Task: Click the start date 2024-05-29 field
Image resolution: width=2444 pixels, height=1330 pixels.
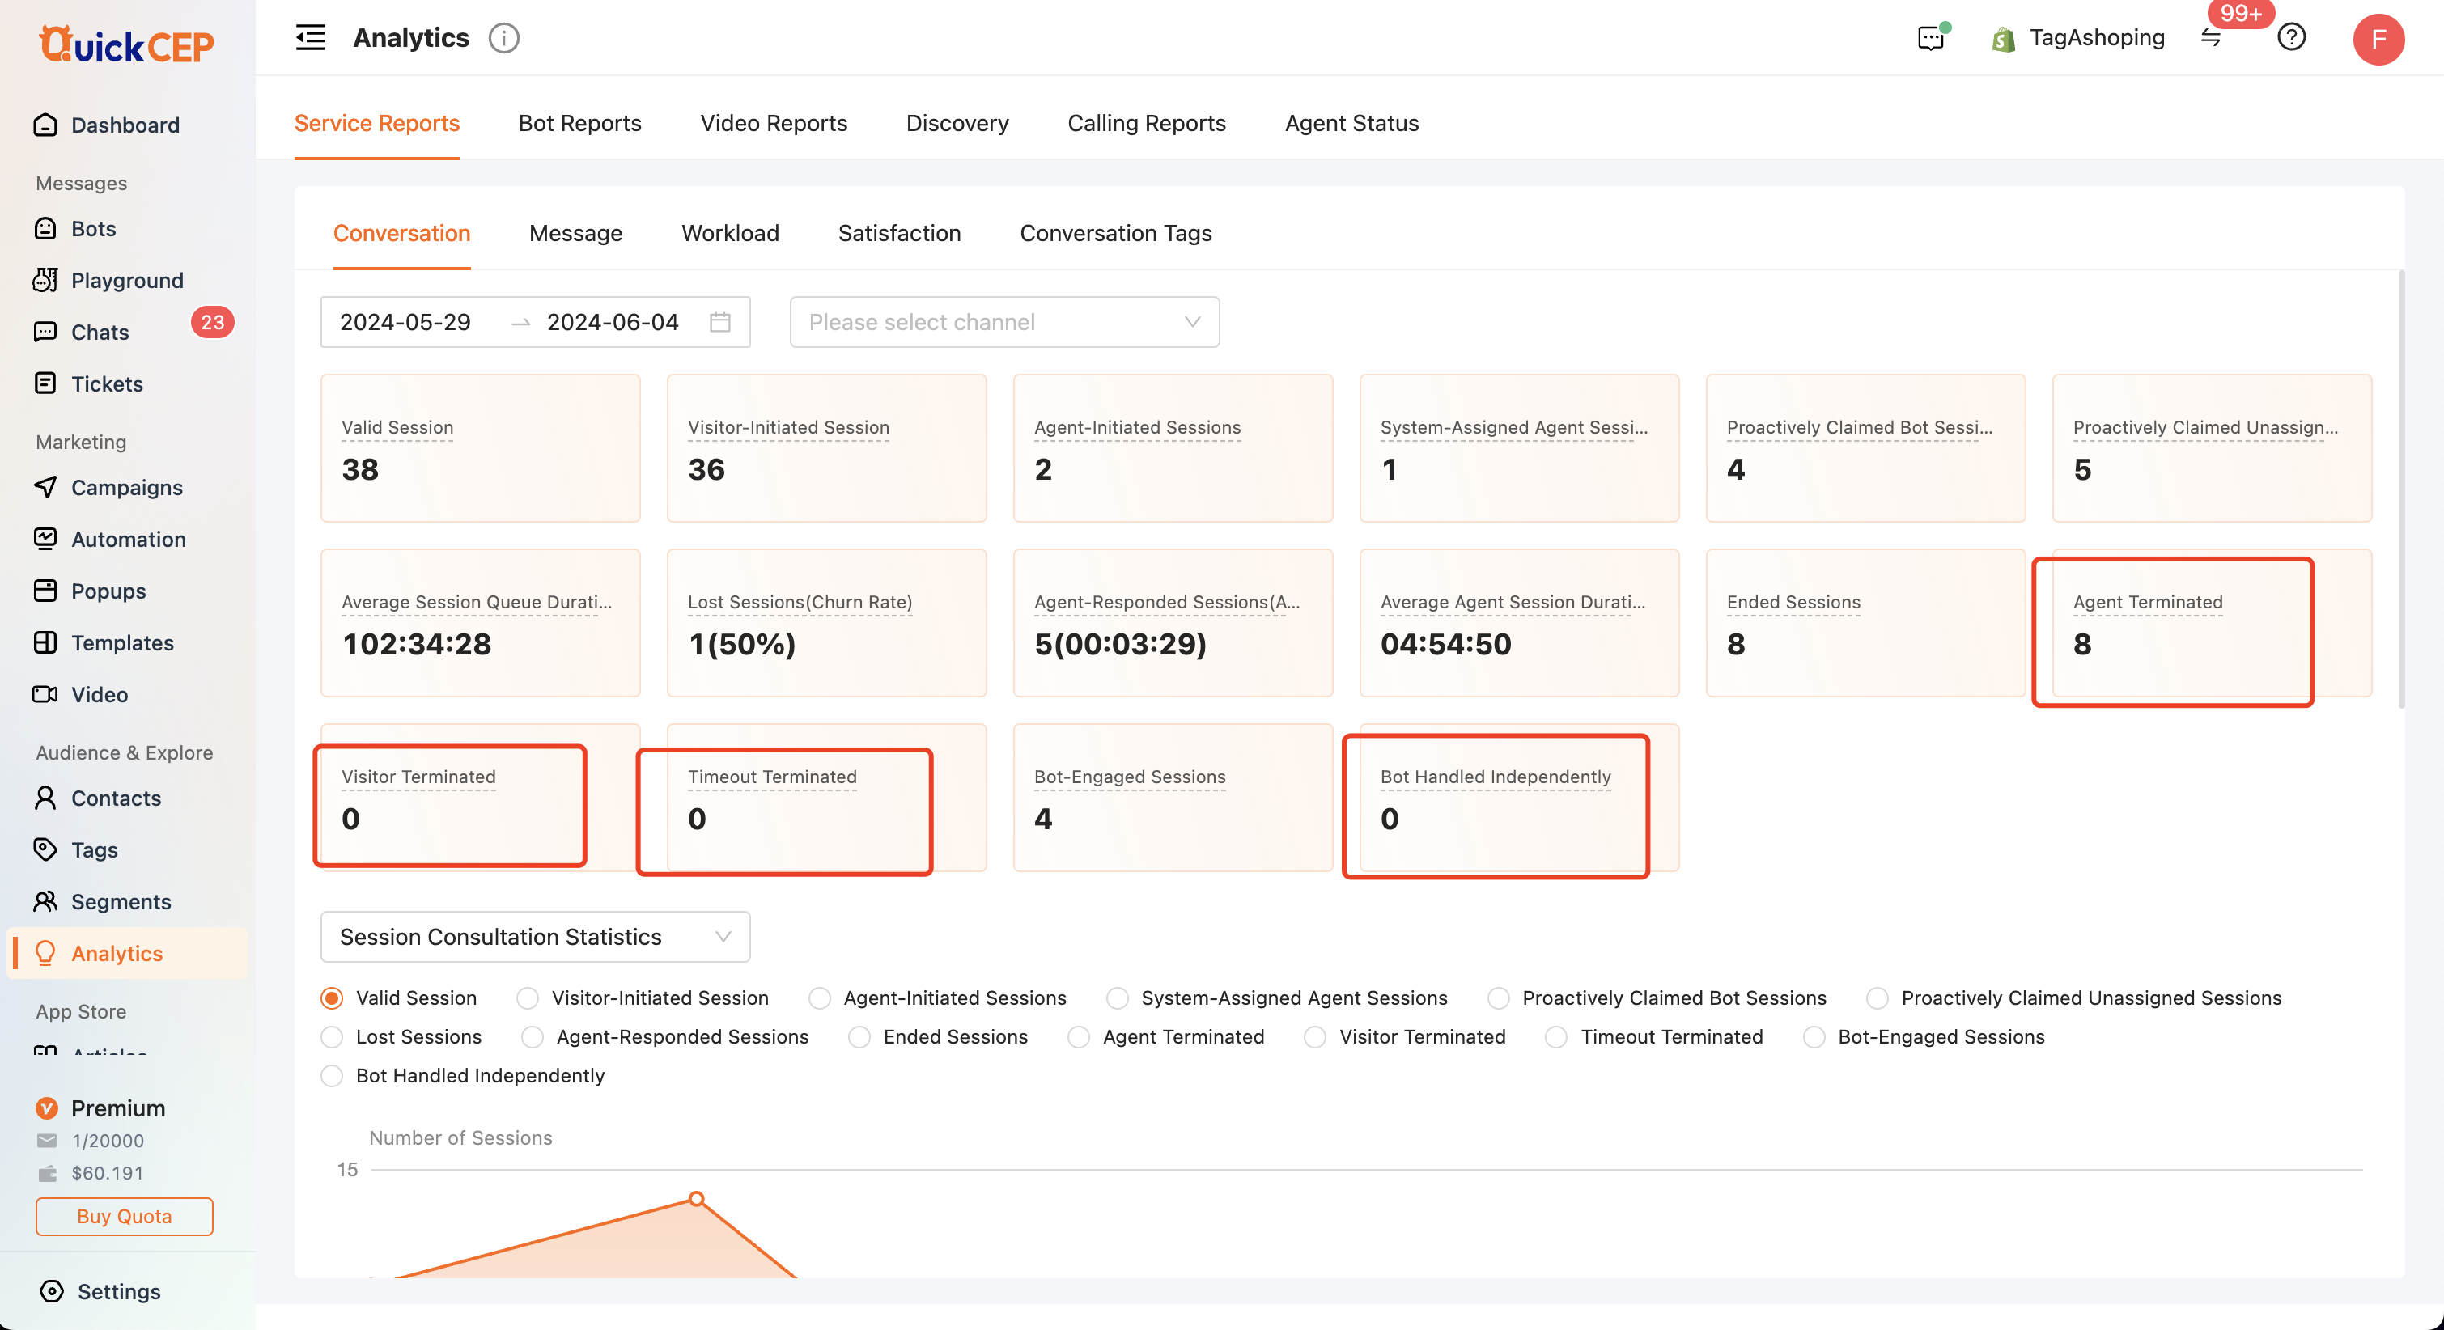Action: [405, 322]
